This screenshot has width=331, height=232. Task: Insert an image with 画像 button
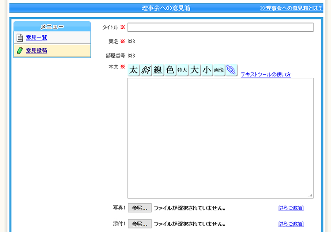click(x=219, y=70)
